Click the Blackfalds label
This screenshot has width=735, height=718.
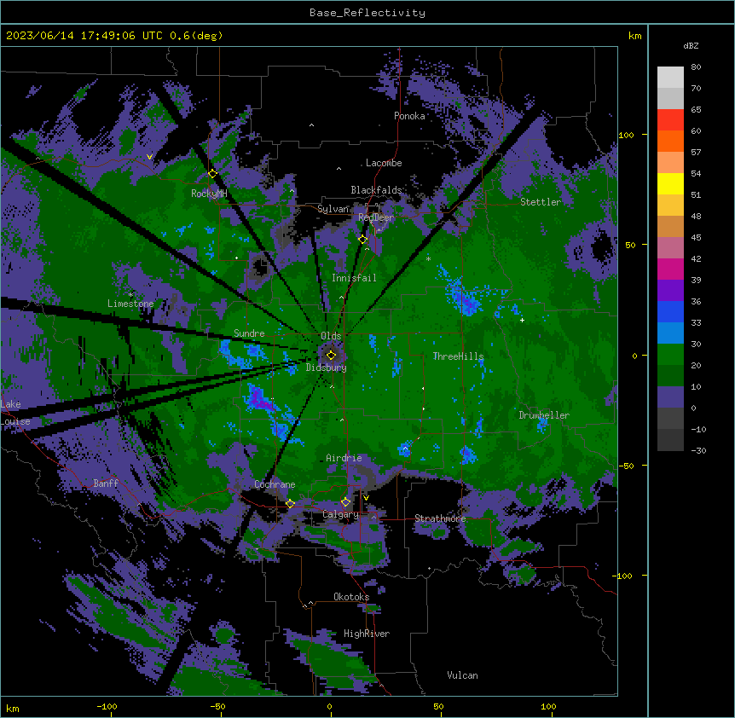(376, 190)
